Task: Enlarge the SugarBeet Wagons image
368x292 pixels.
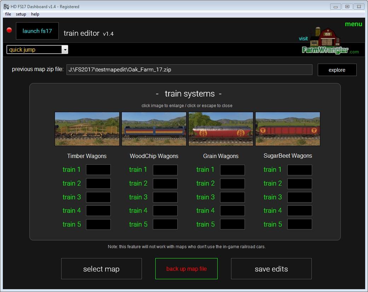Action: tap(288, 129)
